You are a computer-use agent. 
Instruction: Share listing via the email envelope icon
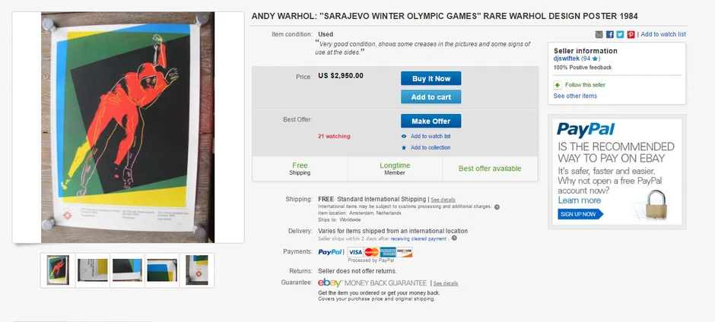[599, 34]
